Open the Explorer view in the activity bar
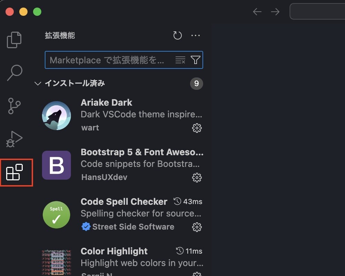Image resolution: width=345 pixels, height=276 pixels. point(14,40)
